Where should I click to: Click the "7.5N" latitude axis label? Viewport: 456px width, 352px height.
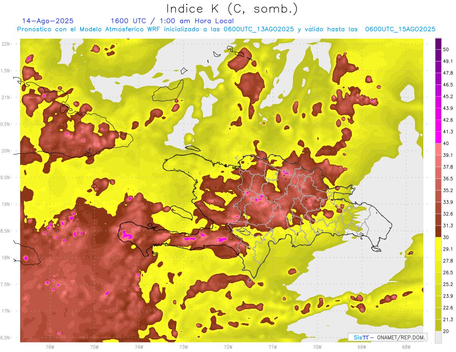5,284
